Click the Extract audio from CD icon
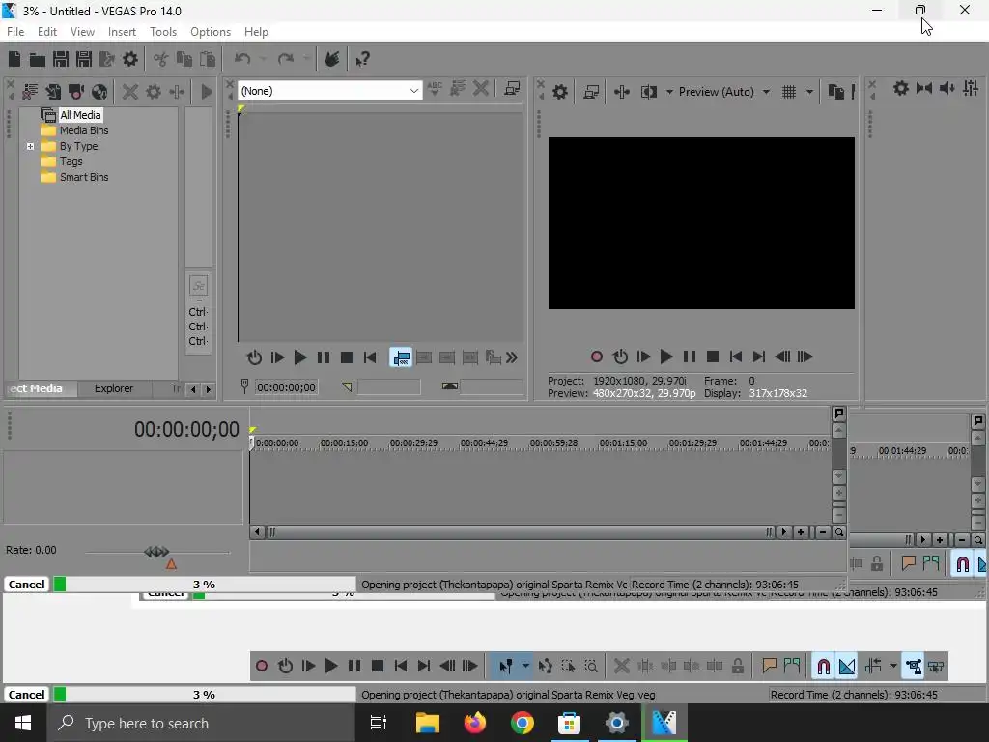The width and height of the screenshot is (989, 742). tap(99, 92)
